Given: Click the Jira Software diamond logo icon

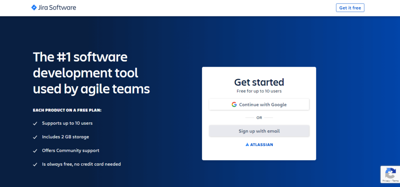Looking at the screenshot, I should pyautogui.click(x=34, y=8).
